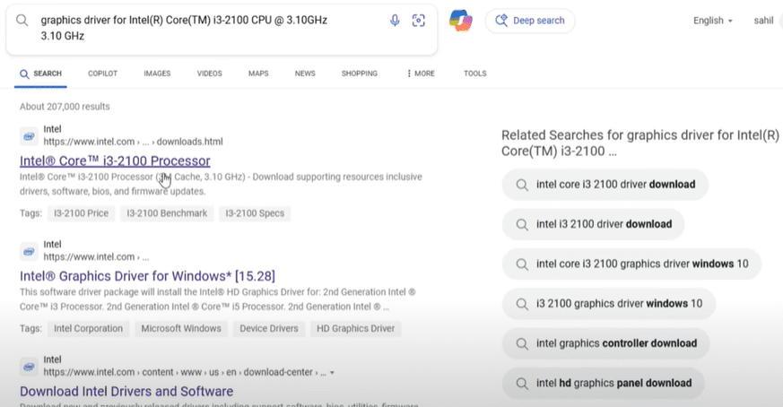Click the Deep search button

530,21
